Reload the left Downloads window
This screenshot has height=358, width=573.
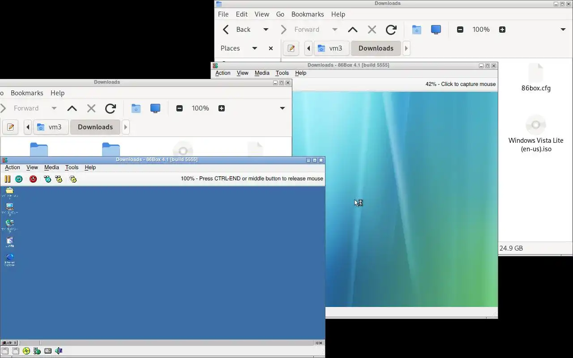click(111, 108)
